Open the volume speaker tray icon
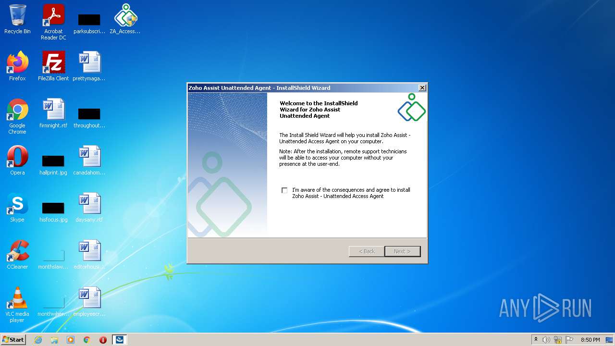Viewport: 615px width, 346px height. [546, 340]
